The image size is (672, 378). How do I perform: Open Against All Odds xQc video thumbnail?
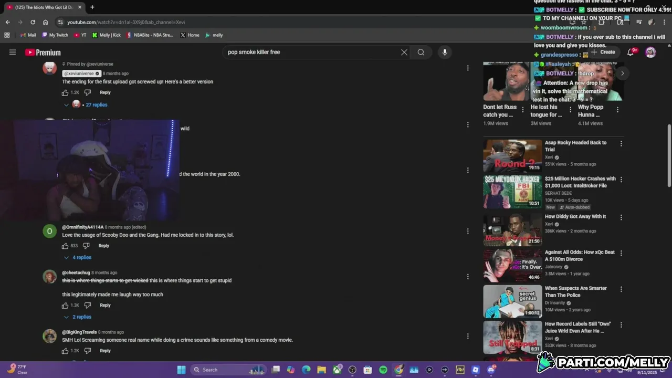(512, 265)
